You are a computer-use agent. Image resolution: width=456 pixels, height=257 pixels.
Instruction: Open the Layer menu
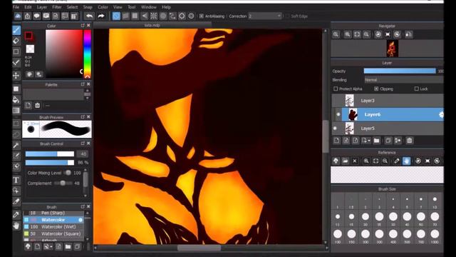click(x=42, y=7)
